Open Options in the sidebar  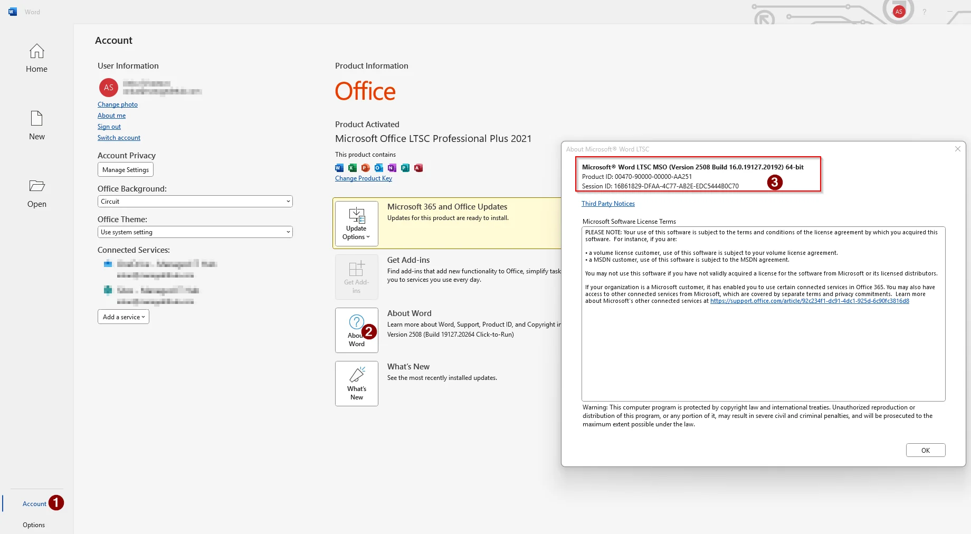point(34,525)
